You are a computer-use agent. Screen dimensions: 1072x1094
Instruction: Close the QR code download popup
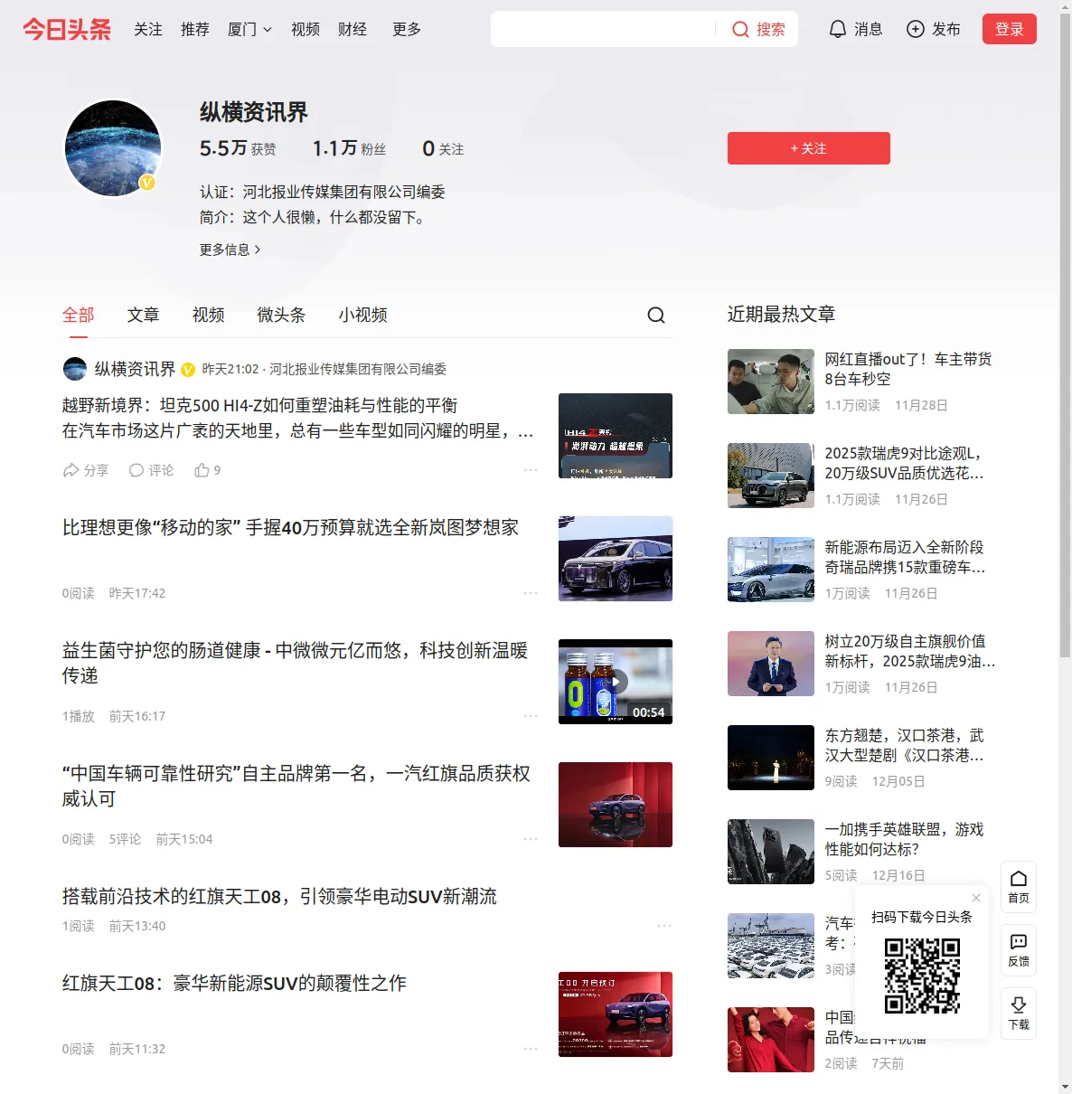coord(976,898)
